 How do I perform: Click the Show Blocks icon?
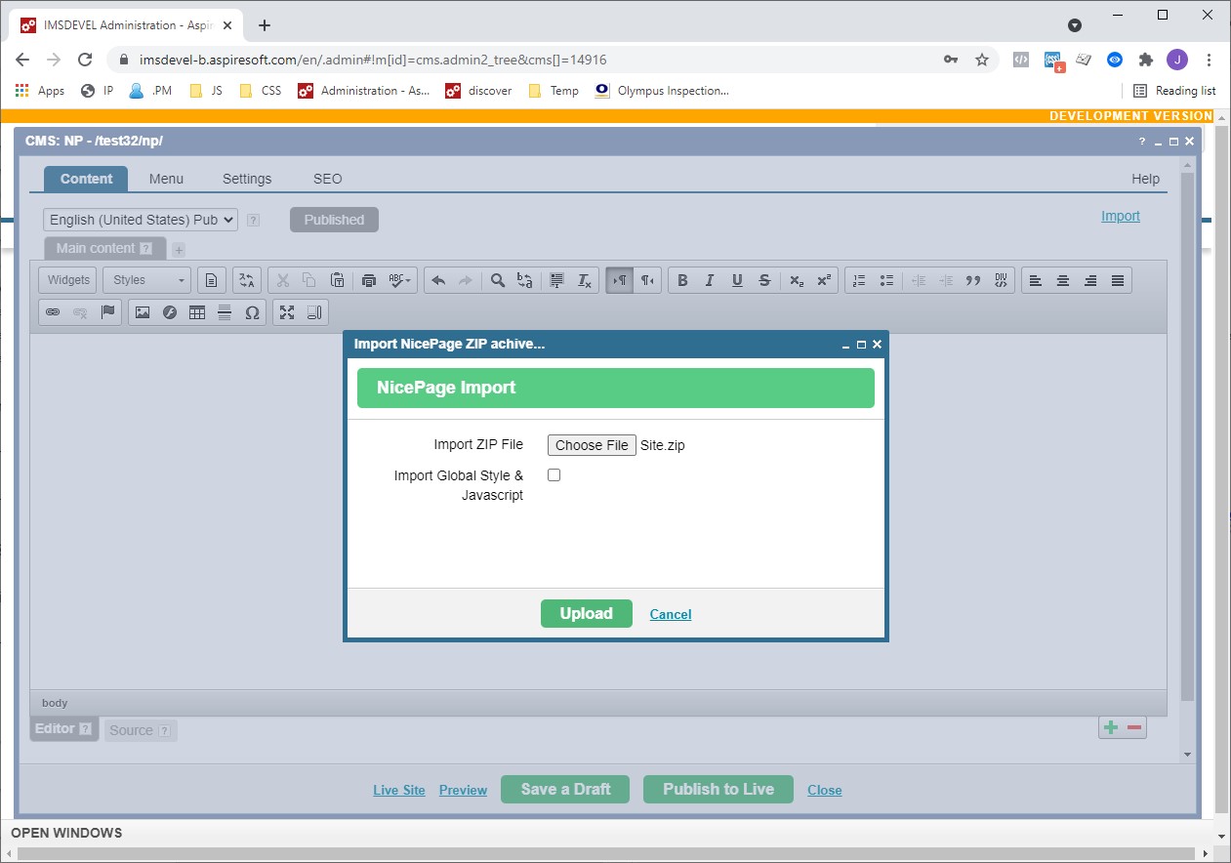(x=314, y=312)
